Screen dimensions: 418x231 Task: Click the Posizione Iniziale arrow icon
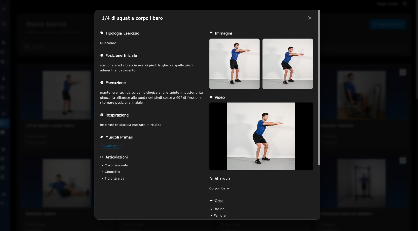coord(102,55)
